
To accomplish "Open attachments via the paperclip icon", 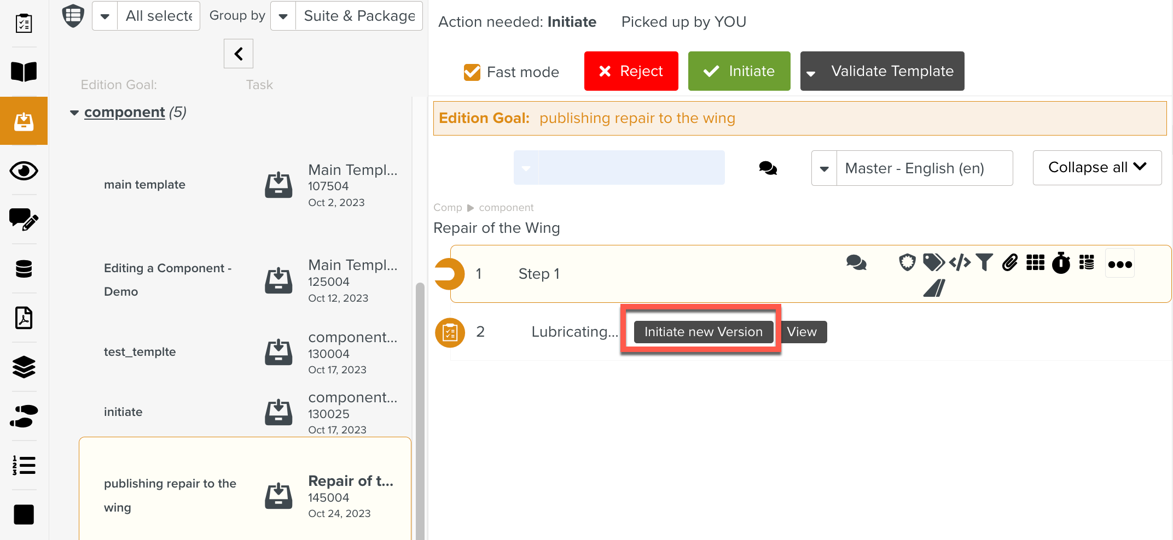I will pyautogui.click(x=1010, y=263).
